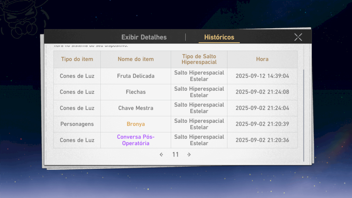Go to the next page arrow
This screenshot has width=352, height=198.
pos(189,154)
